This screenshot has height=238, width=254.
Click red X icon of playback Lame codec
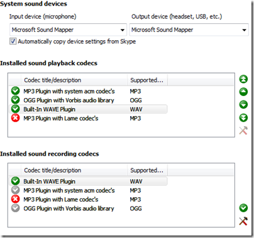pos(15,118)
